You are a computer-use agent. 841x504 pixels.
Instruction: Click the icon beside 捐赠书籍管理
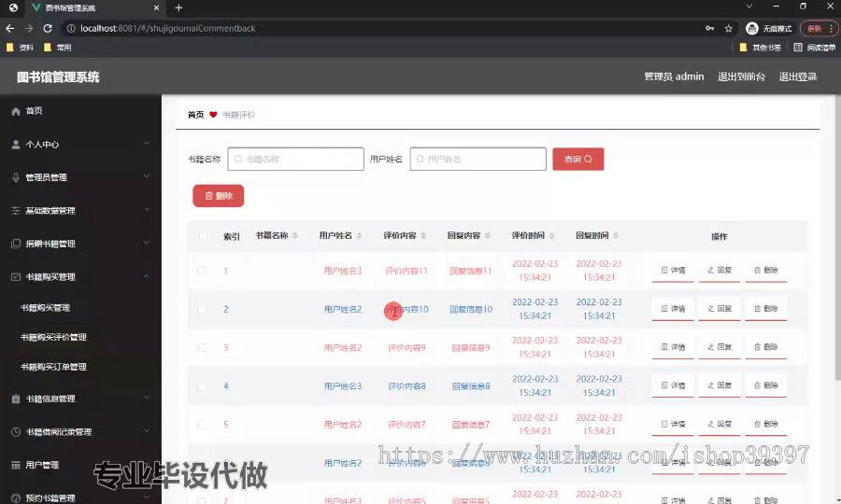16,244
